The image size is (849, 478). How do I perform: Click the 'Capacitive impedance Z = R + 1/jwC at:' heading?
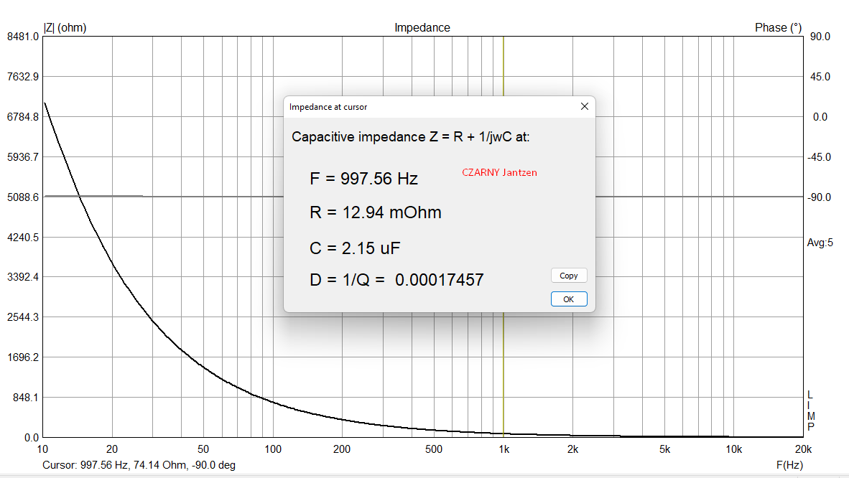(410, 137)
